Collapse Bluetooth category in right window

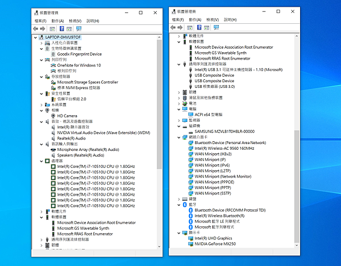tap(179, 205)
